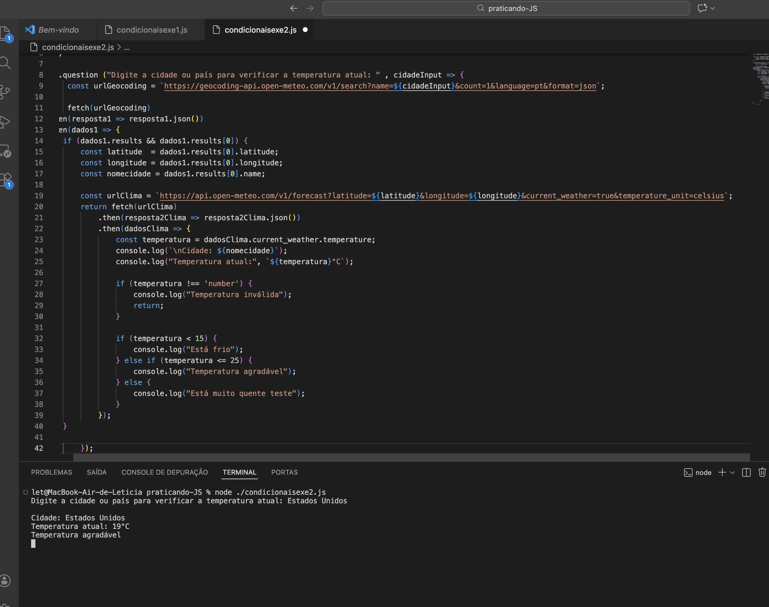The height and width of the screenshot is (607, 769).
Task: Click the trash icon to kill terminal
Action: pyautogui.click(x=762, y=472)
